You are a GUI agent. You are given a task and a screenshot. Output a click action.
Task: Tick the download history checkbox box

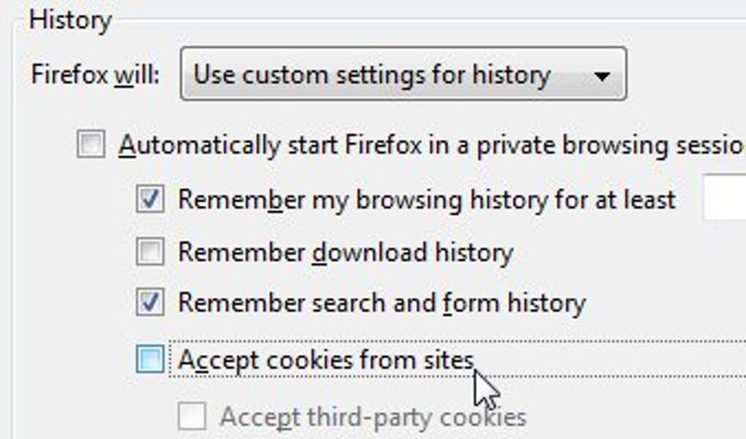(150, 251)
